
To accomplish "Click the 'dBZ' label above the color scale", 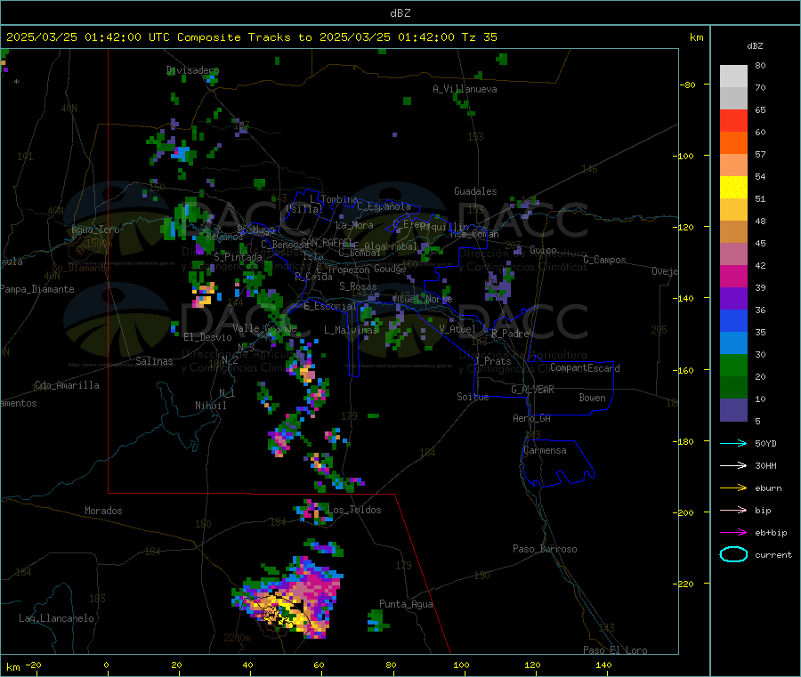I will click(x=755, y=46).
